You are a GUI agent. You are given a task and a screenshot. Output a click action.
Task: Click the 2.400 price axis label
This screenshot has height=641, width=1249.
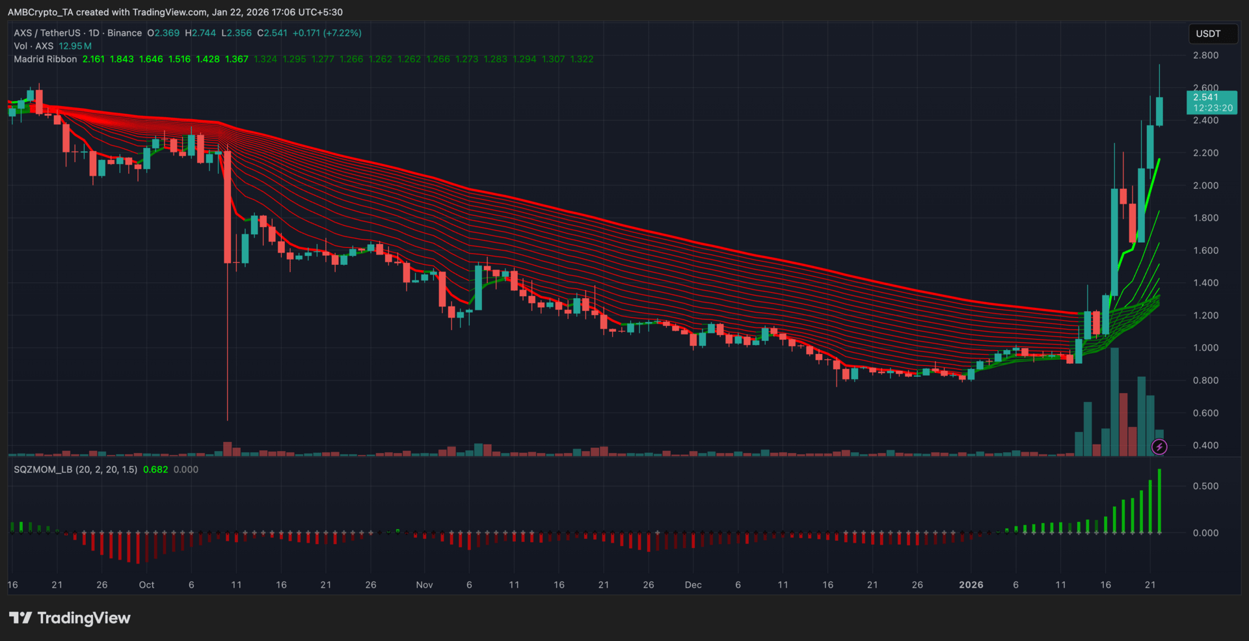point(1205,120)
